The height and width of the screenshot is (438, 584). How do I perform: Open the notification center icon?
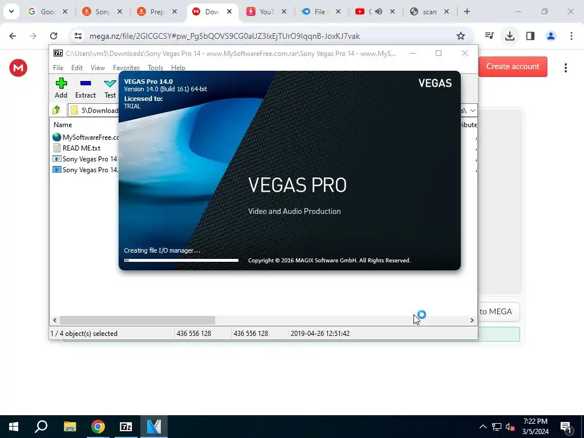point(566,427)
